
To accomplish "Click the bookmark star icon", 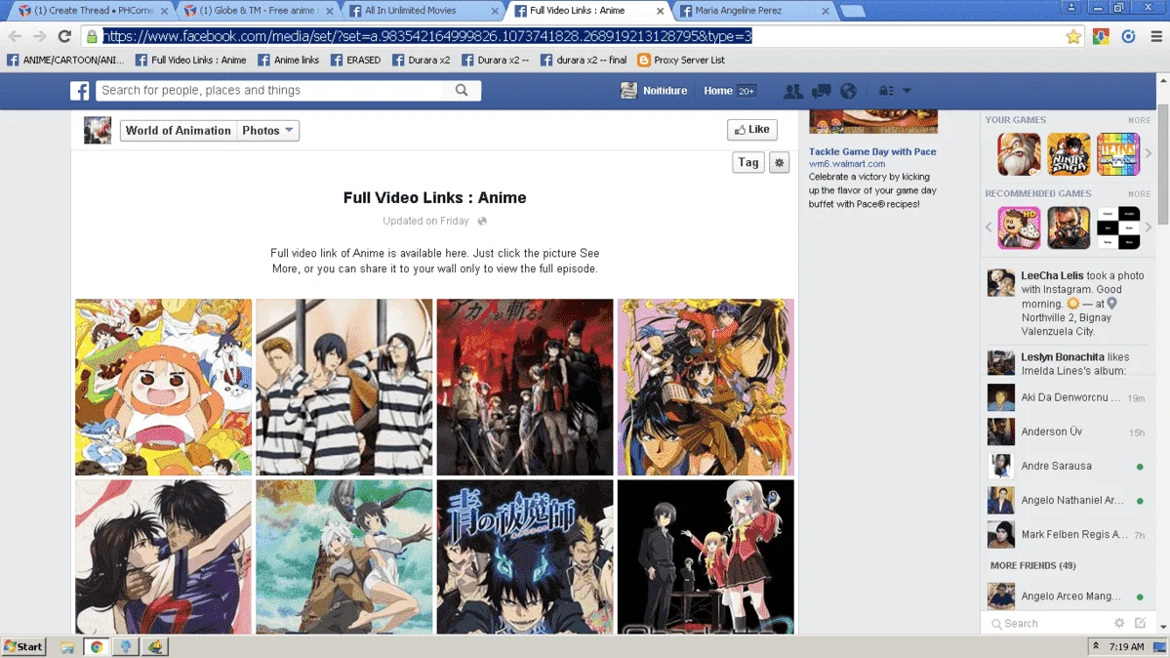I will click(x=1073, y=36).
